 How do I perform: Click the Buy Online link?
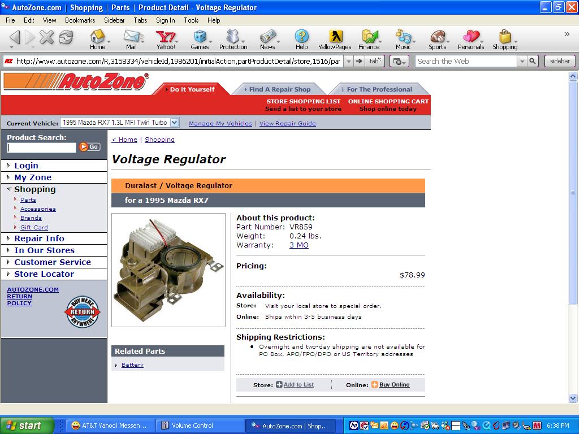pyautogui.click(x=394, y=385)
